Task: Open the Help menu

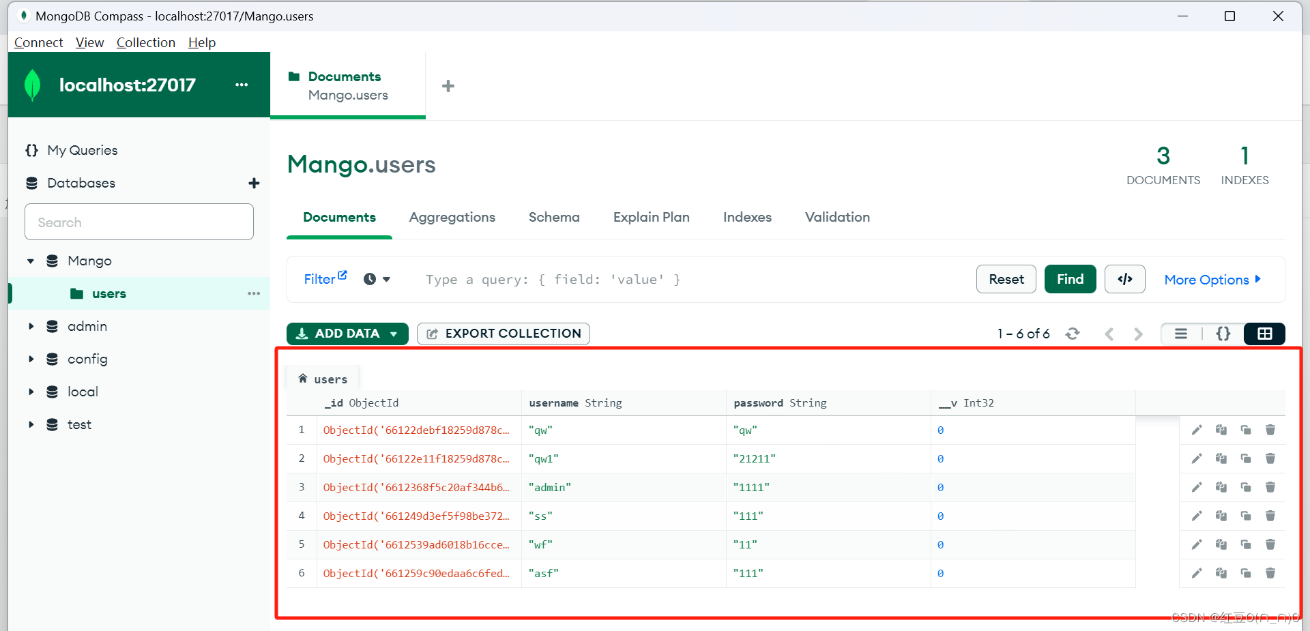Action: (202, 42)
